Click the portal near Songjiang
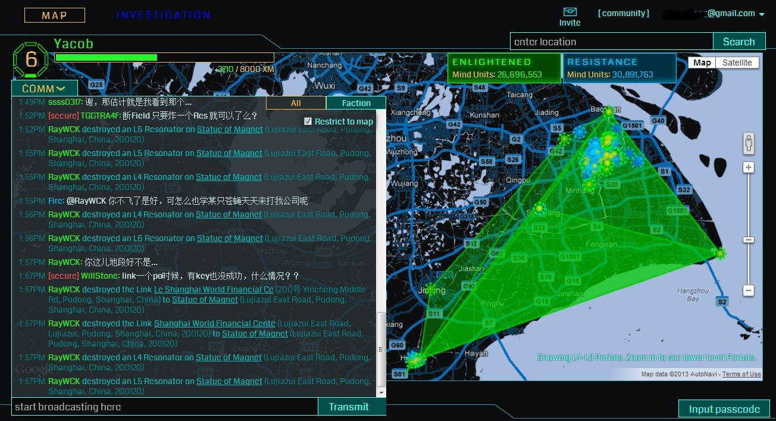The image size is (776, 421). (539, 208)
